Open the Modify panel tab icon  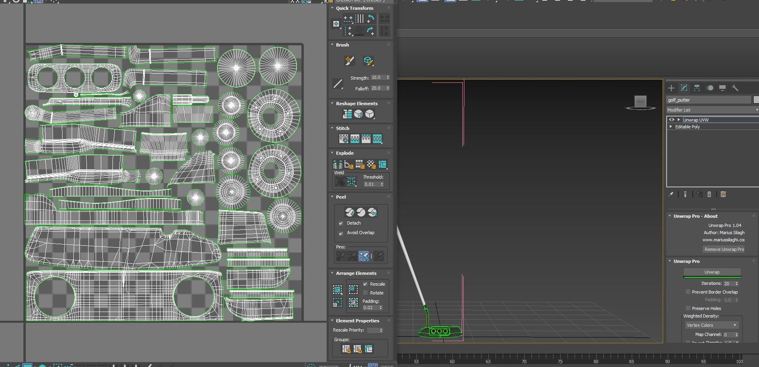684,88
